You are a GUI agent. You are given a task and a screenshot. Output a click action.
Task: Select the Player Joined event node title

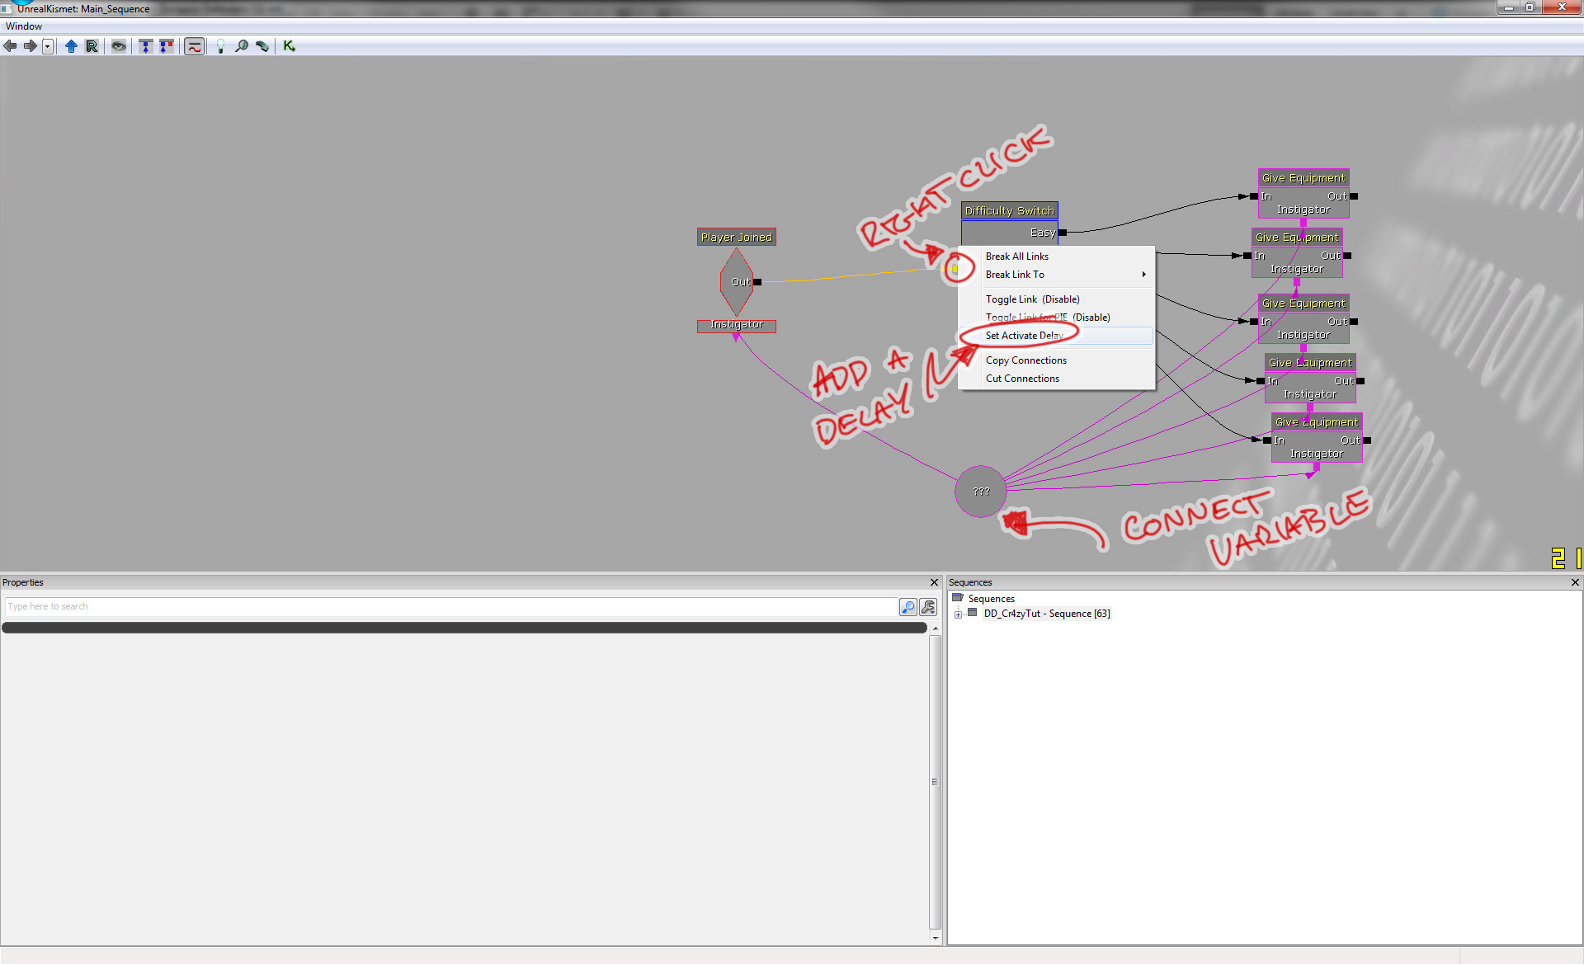click(x=737, y=238)
